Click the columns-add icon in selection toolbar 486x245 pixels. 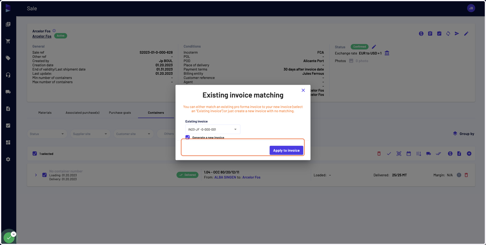[x=418, y=153]
